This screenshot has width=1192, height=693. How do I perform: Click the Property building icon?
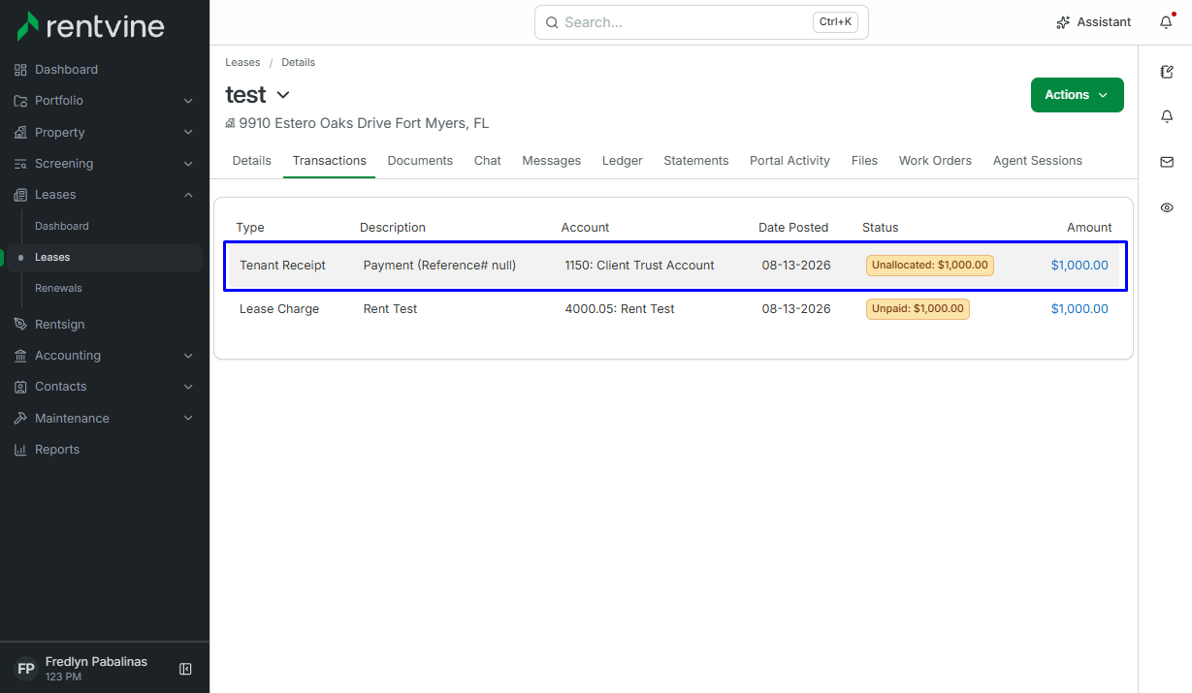[20, 133]
